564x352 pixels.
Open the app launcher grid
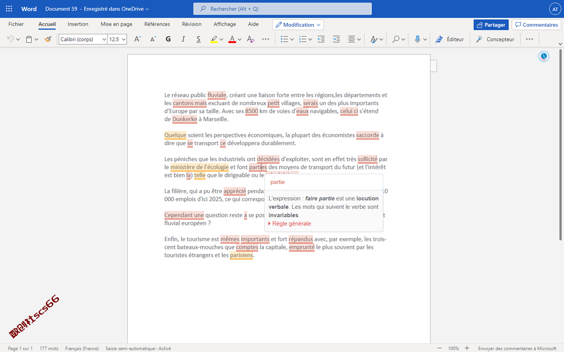(x=9, y=9)
